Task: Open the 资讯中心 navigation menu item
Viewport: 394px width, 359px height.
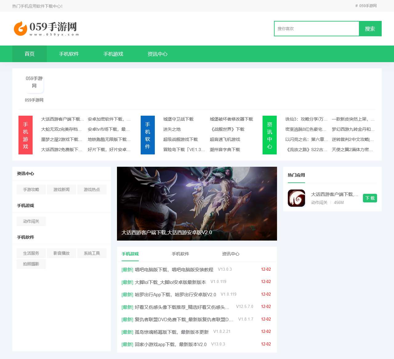Action: point(157,54)
